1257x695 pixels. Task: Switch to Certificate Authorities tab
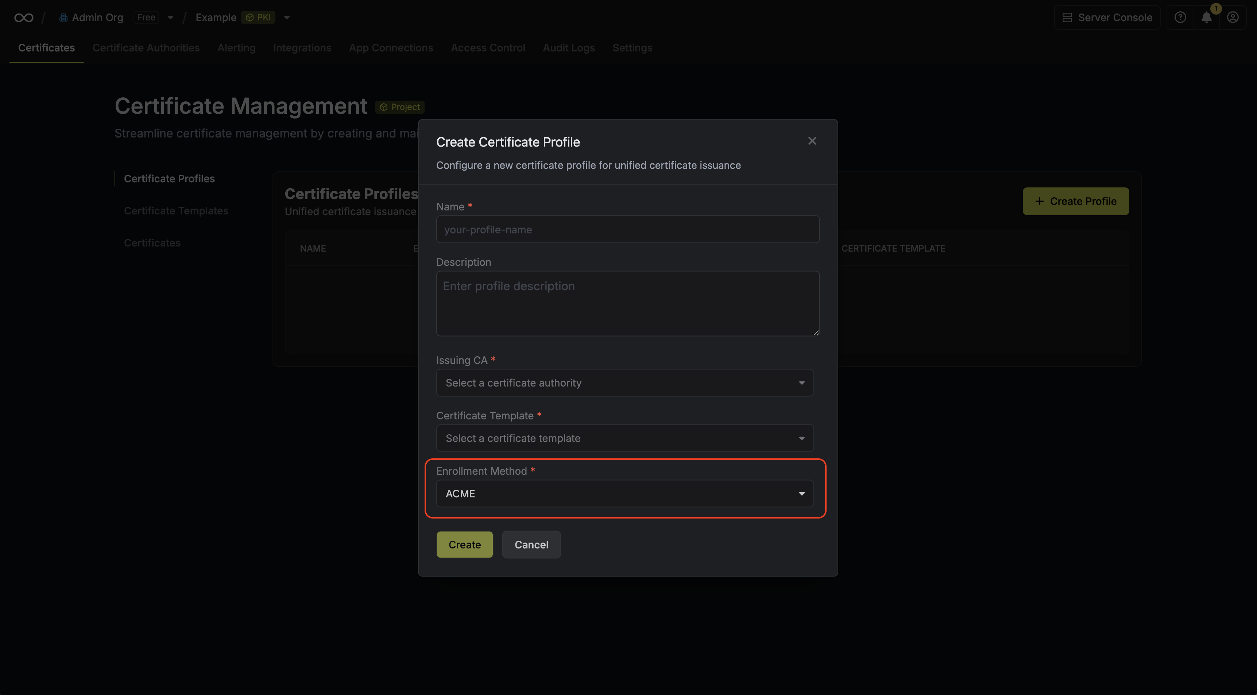146,48
